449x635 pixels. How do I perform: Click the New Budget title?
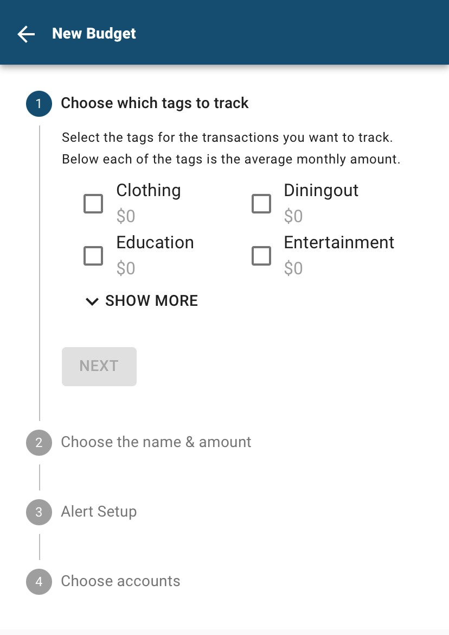[94, 34]
